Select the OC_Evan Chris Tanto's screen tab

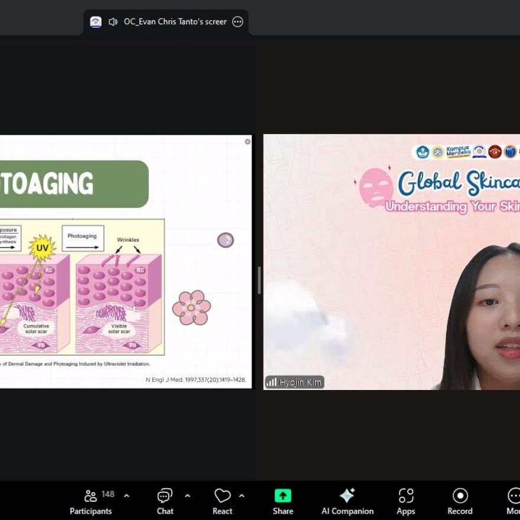point(175,22)
